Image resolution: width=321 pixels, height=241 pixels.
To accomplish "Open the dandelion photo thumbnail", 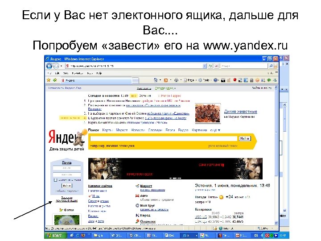I will coord(67,220).
